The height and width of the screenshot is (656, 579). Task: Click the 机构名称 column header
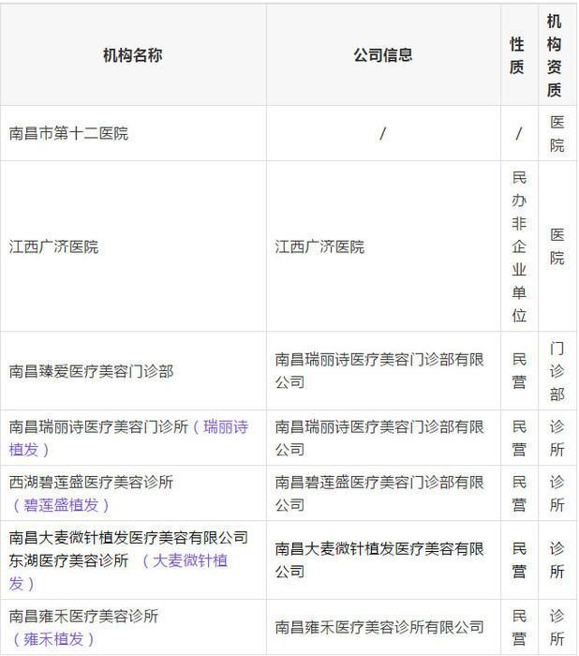click(x=132, y=55)
